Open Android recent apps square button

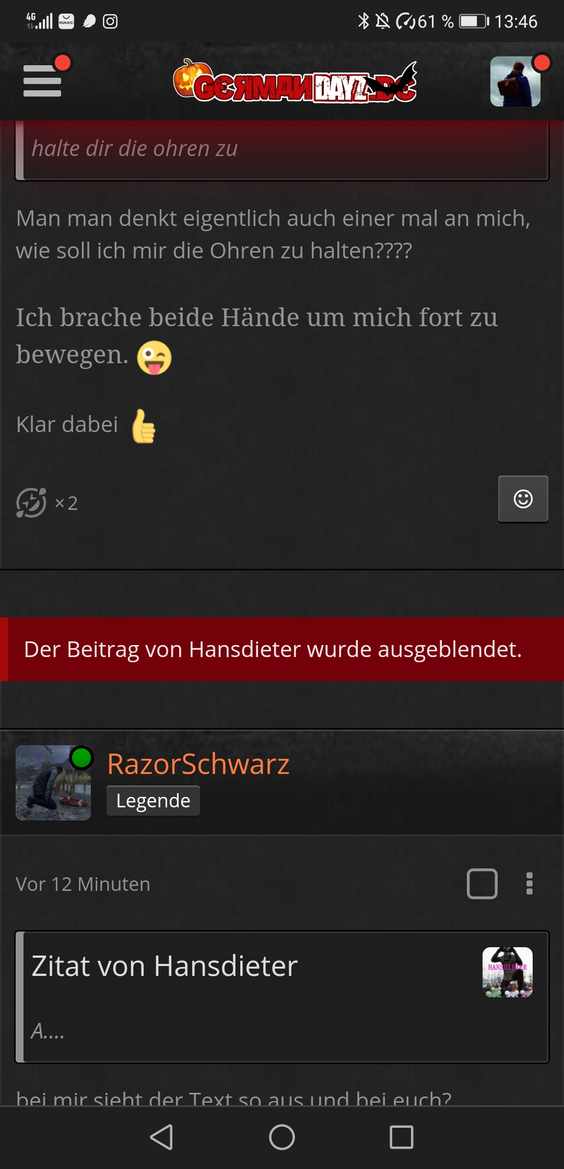(x=402, y=1137)
